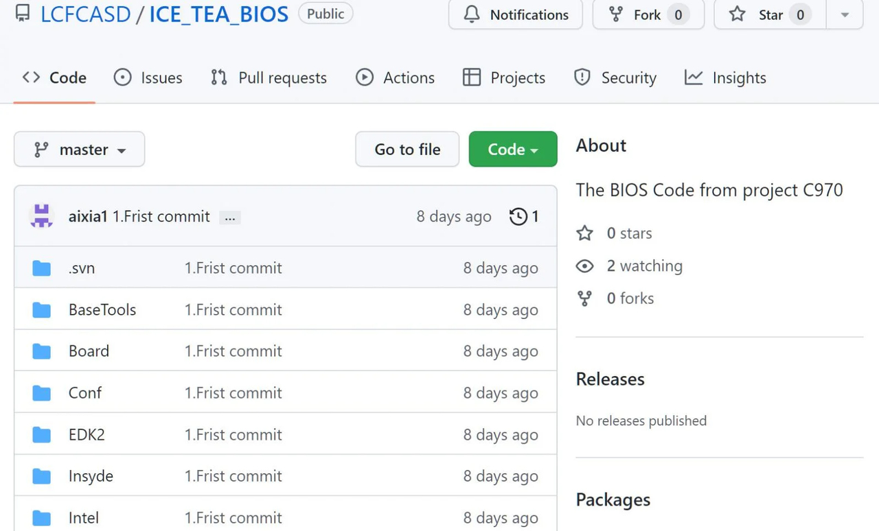Click the eye icon beside watching
The image size is (879, 531).
[585, 266]
